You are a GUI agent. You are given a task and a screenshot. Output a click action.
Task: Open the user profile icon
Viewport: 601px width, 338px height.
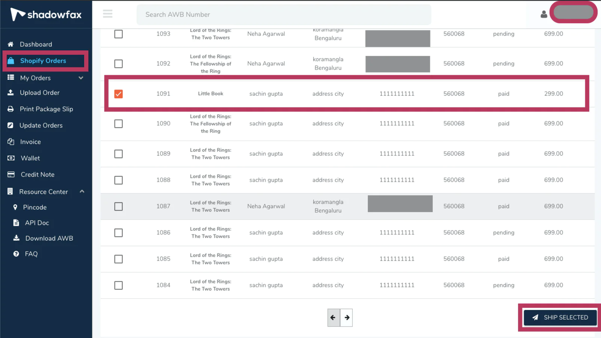click(543, 14)
